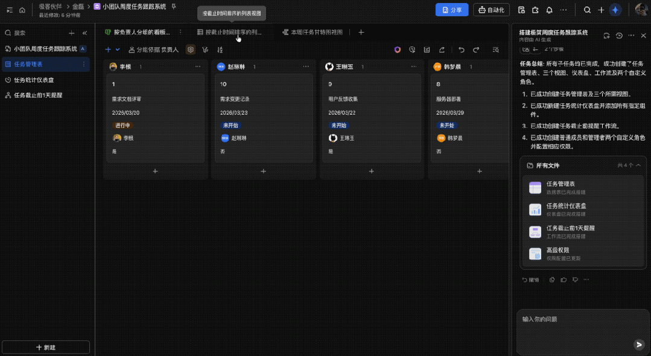Send the AI chat message
The width and height of the screenshot is (651, 356).
tap(639, 345)
